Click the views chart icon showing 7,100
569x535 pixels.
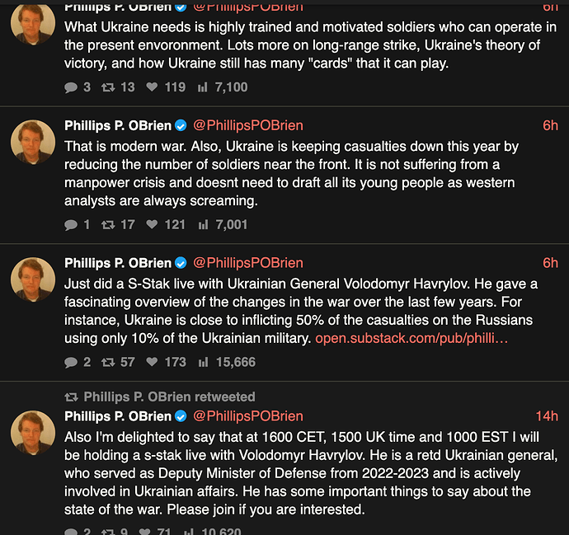pos(203,87)
